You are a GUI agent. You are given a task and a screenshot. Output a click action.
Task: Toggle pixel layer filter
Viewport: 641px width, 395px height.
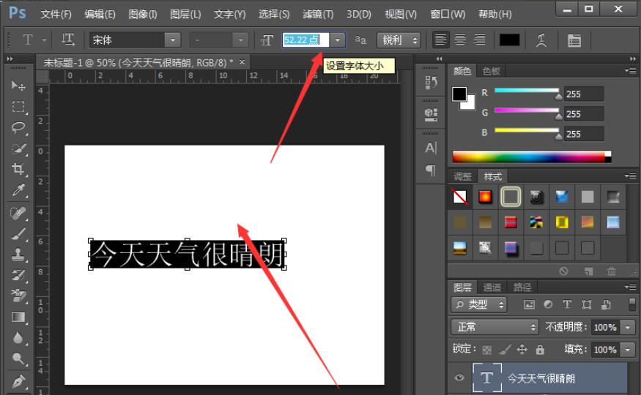click(529, 304)
